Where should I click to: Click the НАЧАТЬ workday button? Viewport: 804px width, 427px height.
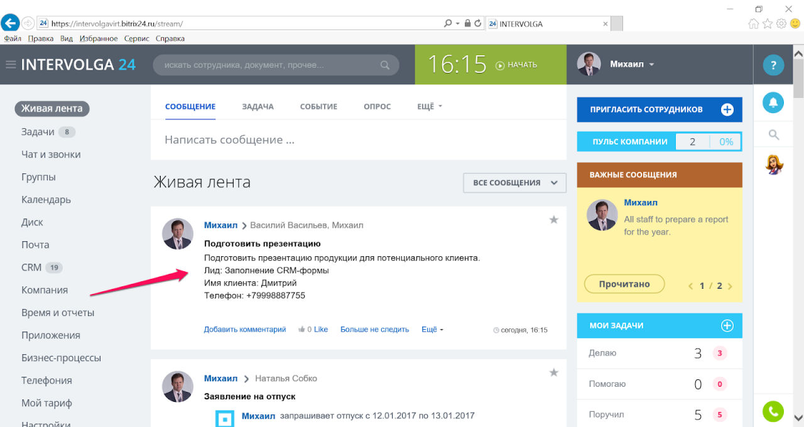point(516,65)
